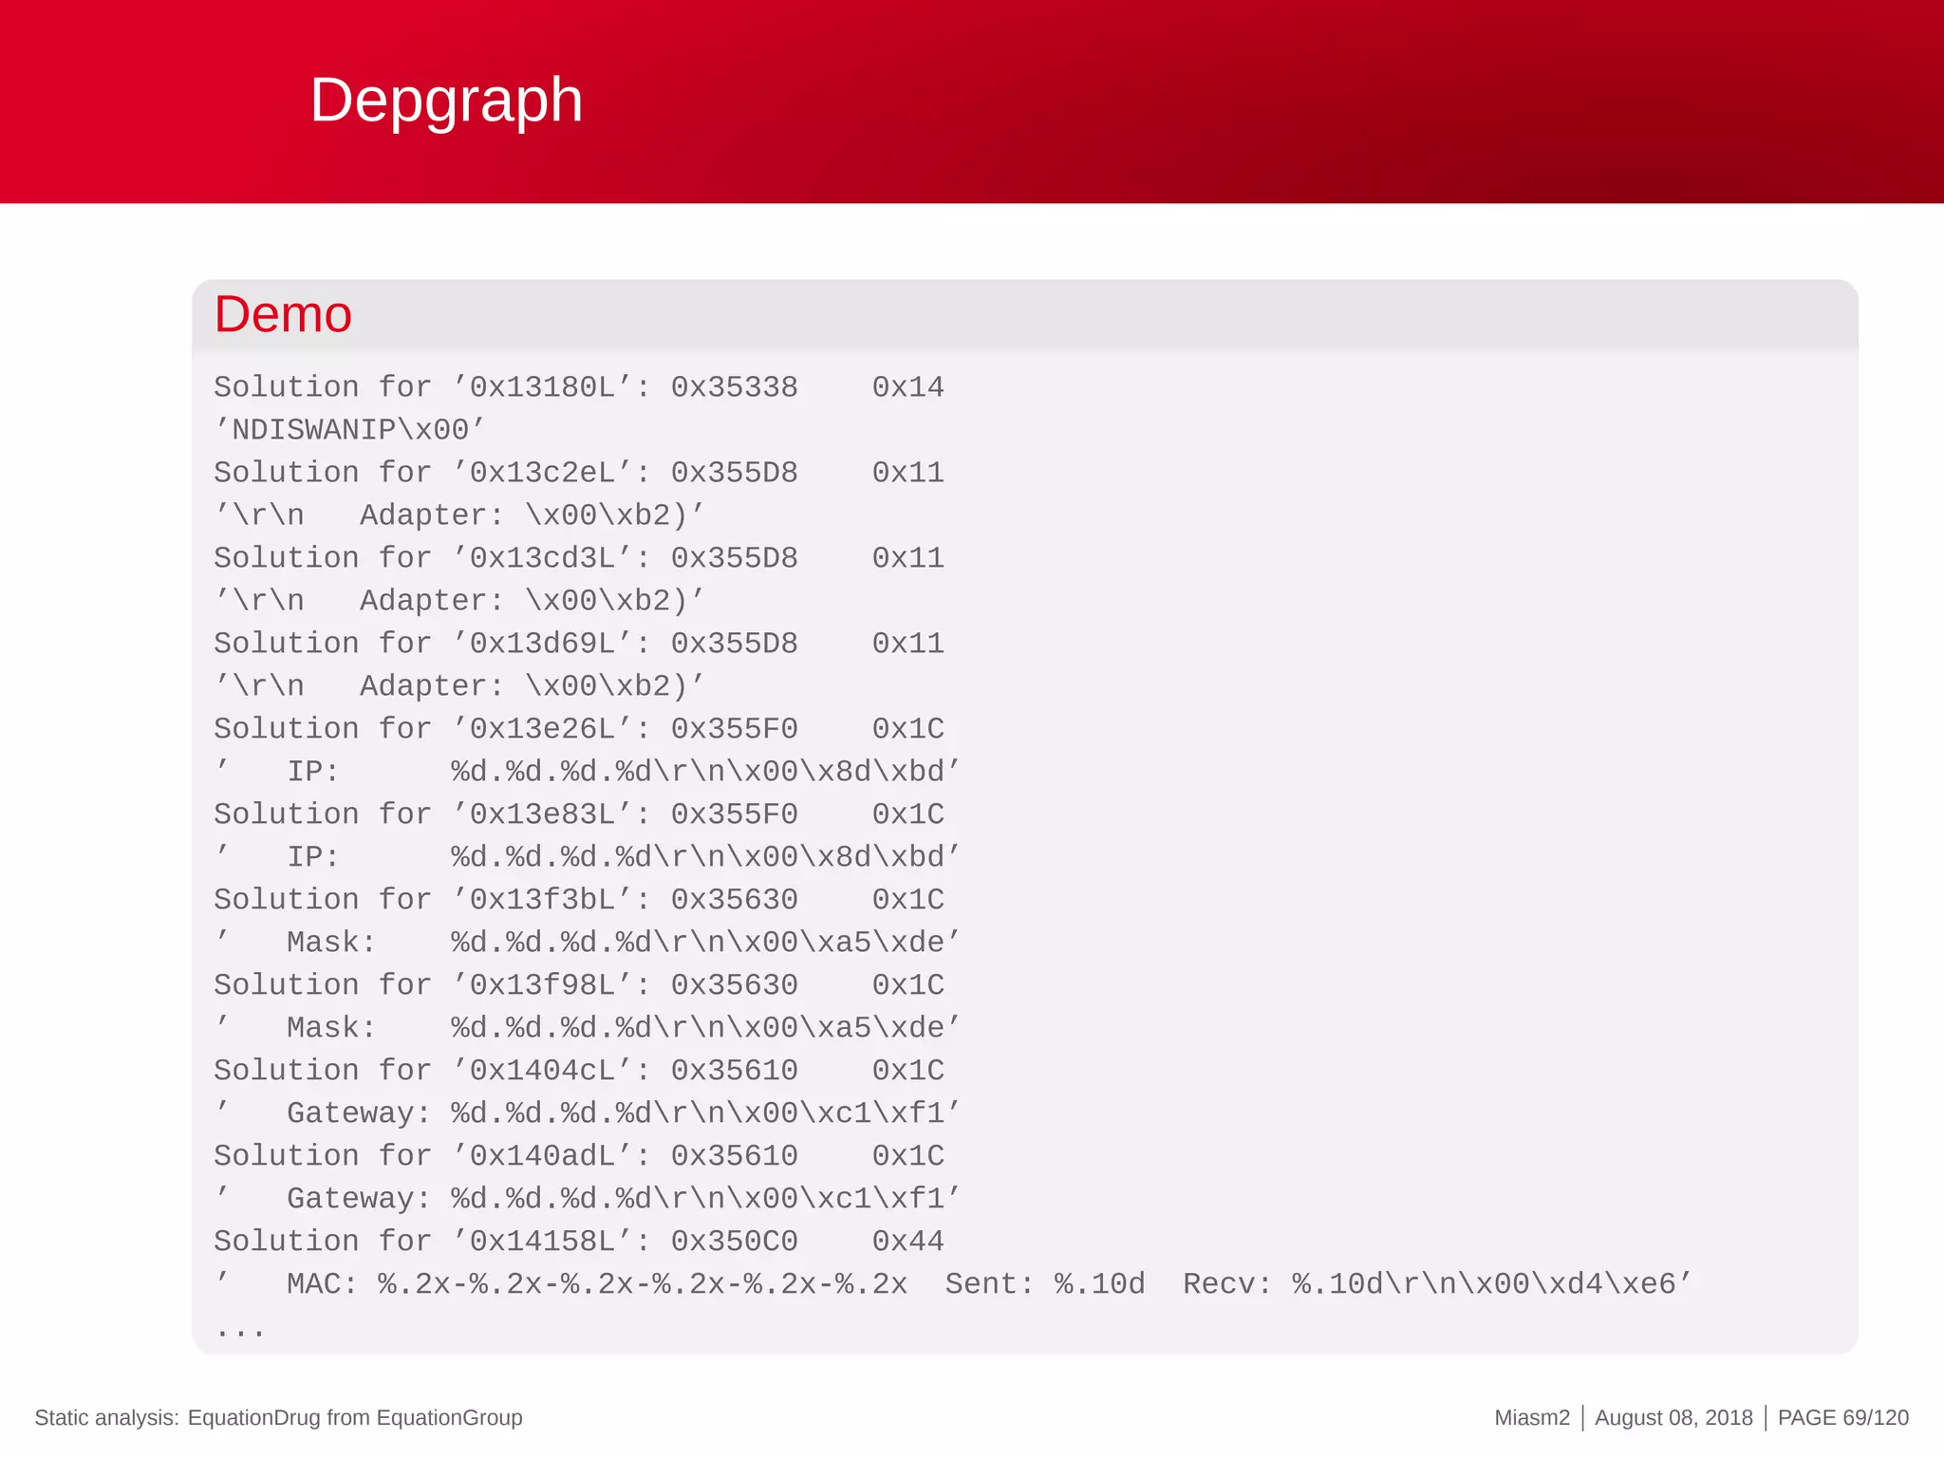Click the Adapter string below '0x13d69L'

(459, 686)
